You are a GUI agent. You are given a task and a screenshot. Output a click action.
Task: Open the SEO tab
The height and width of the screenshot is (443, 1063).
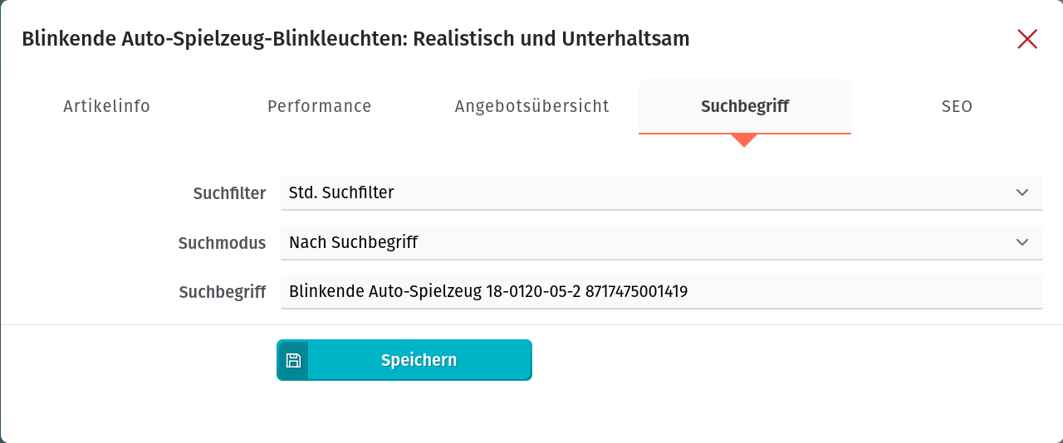tap(957, 106)
